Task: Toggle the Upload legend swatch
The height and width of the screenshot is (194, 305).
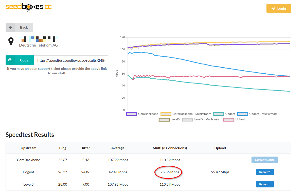Action: point(229,119)
